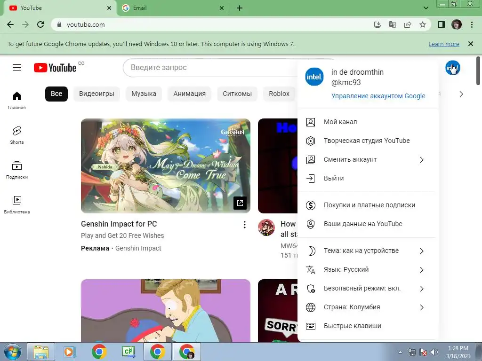Open Подписки in the sidebar
Image resolution: width=482 pixels, height=361 pixels.
coord(17,170)
